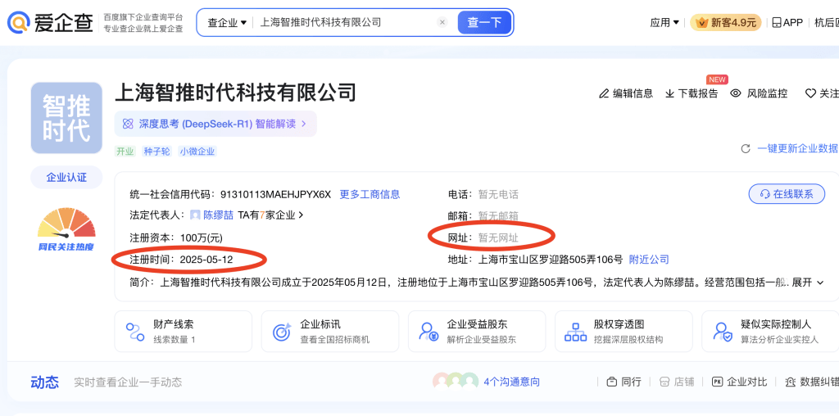Open the 股权穿透图 structure icon
839x416 pixels.
pos(575,332)
